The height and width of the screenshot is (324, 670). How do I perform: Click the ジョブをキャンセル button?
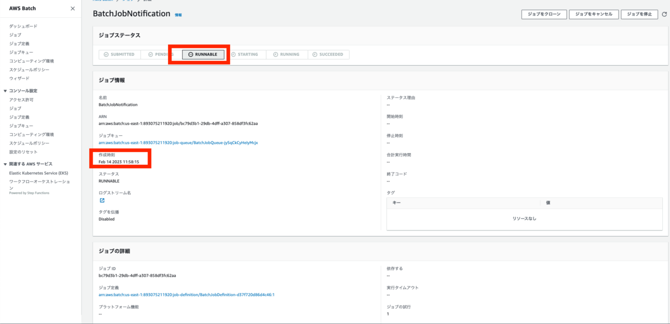coord(594,14)
